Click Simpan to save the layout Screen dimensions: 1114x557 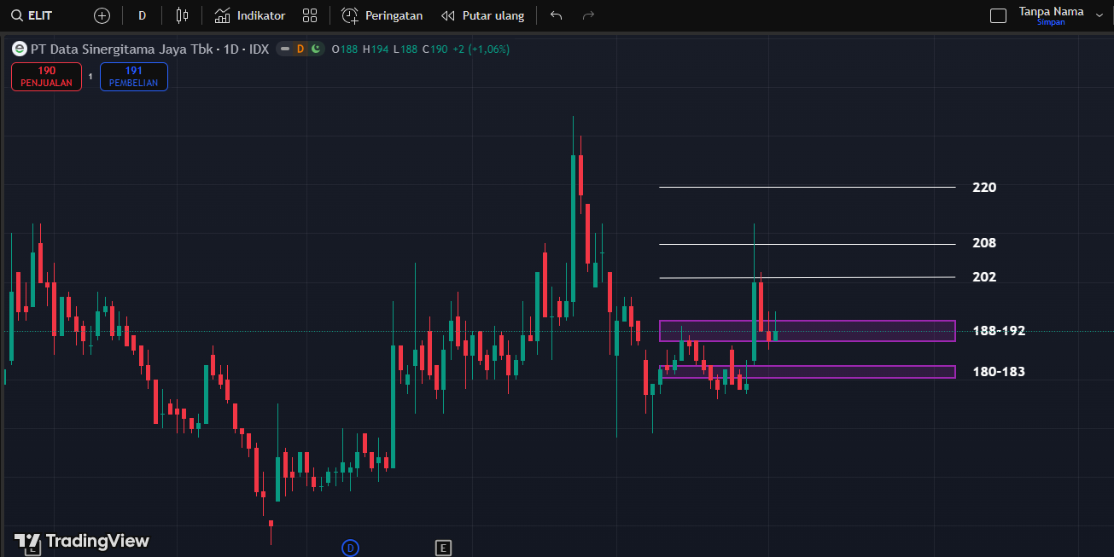pos(1051,22)
